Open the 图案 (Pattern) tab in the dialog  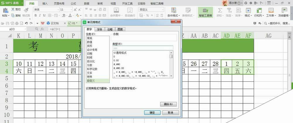point(120,29)
